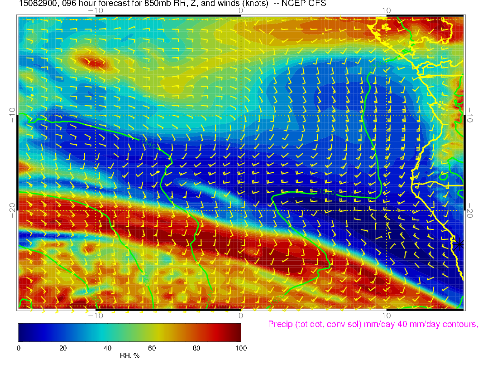The height and width of the screenshot is (370, 478).
Task: Click the black asterisk marker on the coastline
Action: click(x=459, y=244)
